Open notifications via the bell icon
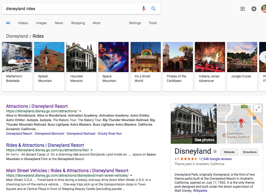266x193 pixels. point(254,9)
